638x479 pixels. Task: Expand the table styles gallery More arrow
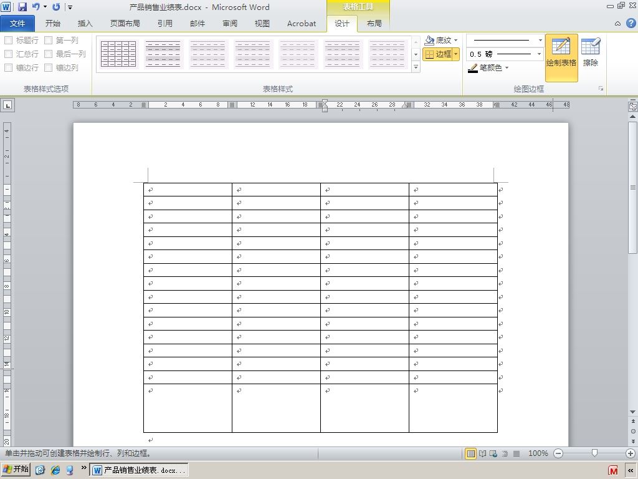click(416, 67)
